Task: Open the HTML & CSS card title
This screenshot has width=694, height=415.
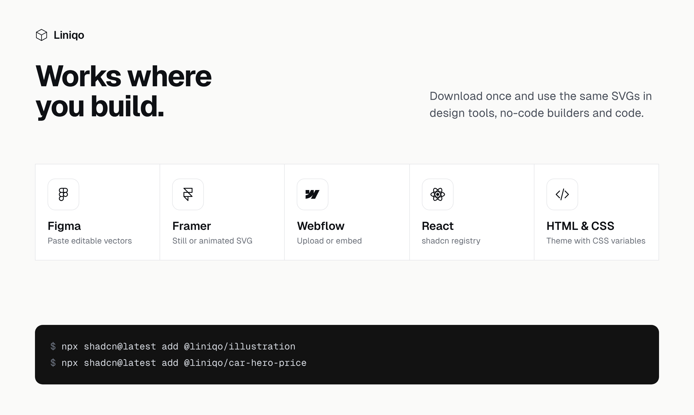Action: coord(580,226)
